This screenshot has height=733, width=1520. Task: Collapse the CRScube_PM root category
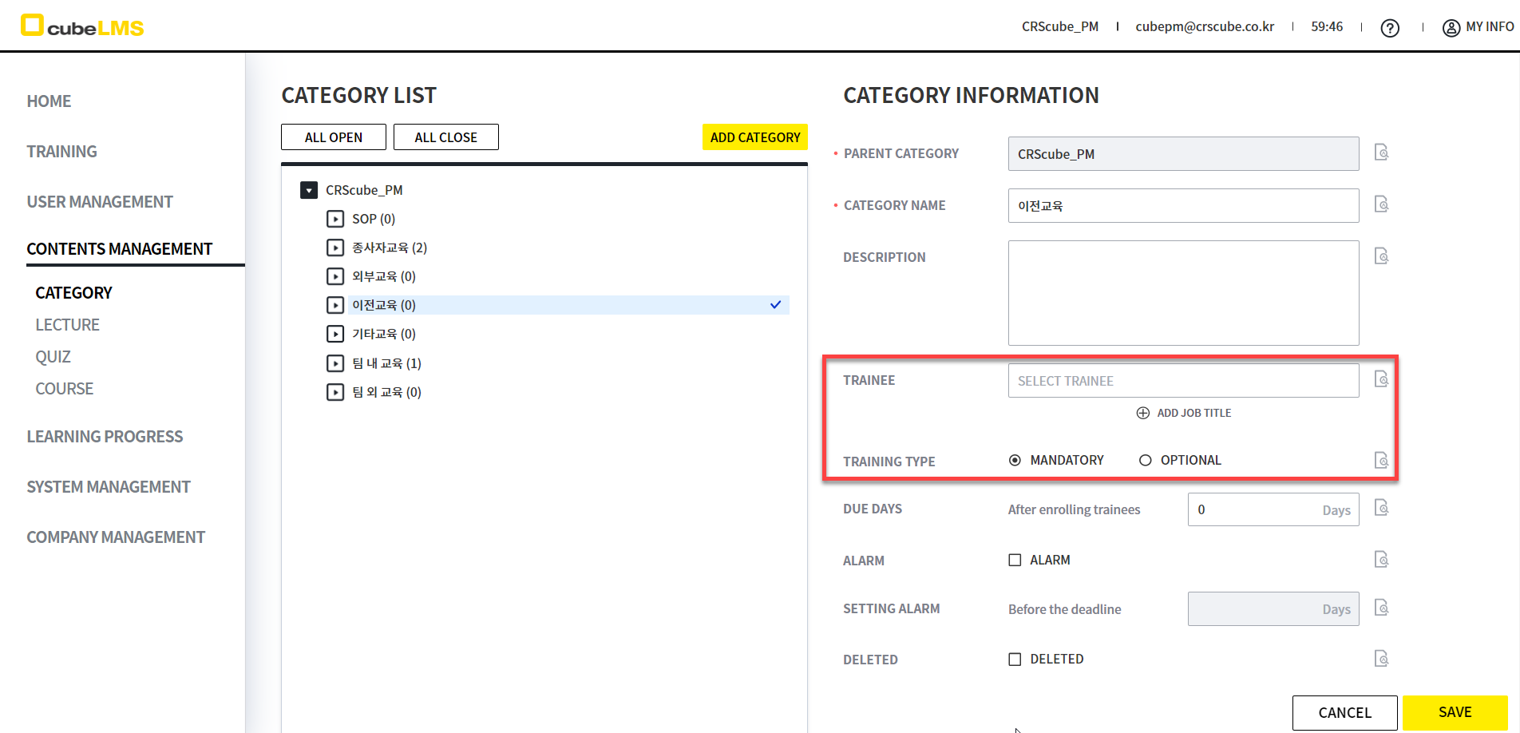309,190
